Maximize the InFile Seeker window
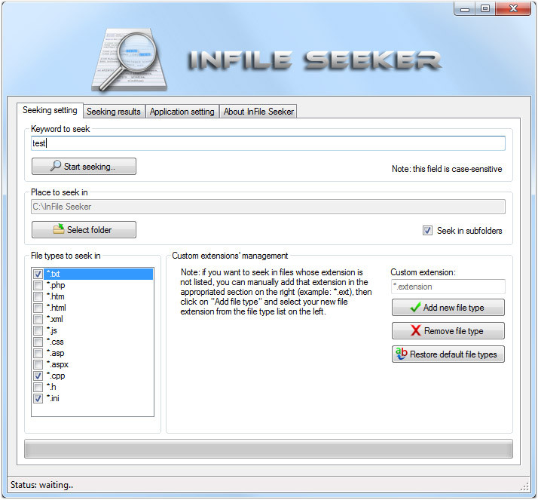 pos(485,8)
